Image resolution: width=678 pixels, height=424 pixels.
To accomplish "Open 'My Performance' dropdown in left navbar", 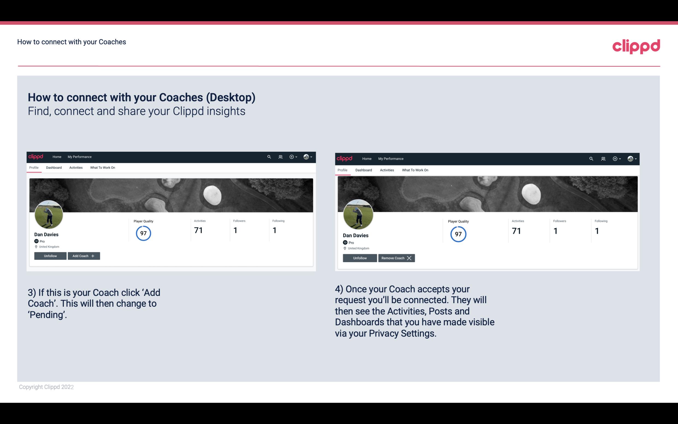I will [79, 156].
